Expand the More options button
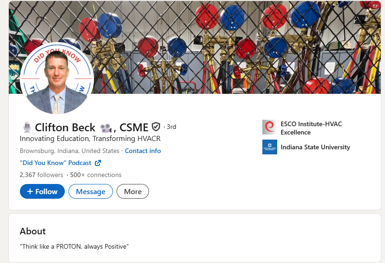This screenshot has width=385, height=263. 133,191
